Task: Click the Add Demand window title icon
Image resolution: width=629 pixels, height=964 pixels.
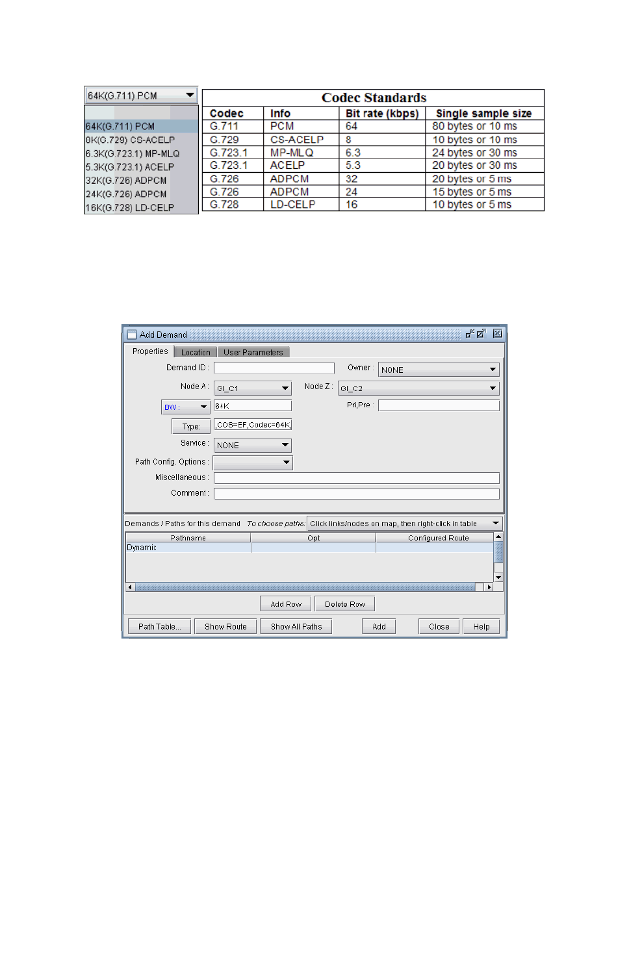Action: click(x=132, y=335)
